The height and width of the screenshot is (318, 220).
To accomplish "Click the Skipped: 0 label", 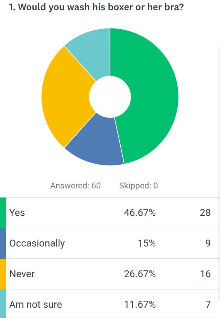I will tap(138, 186).
